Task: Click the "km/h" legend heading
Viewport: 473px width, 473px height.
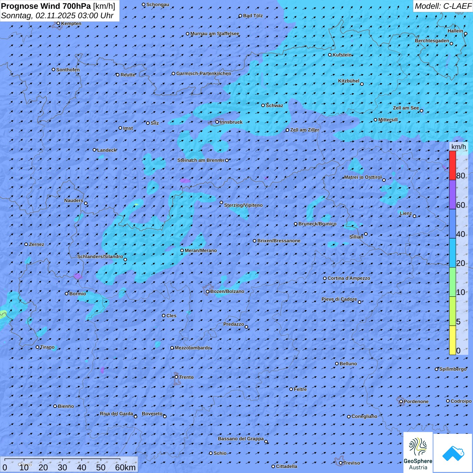Action: pyautogui.click(x=458, y=147)
